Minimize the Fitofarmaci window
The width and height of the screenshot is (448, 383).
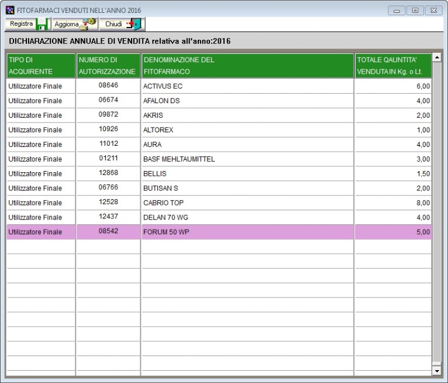pos(397,11)
